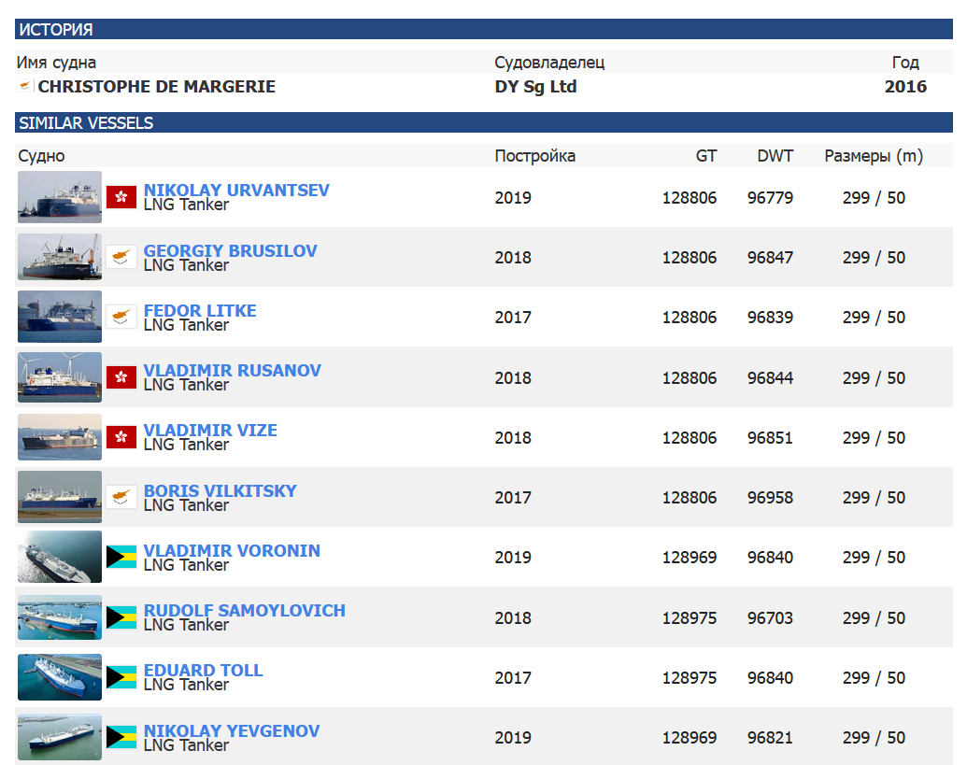Open VLADIMIR VIZE vessel details
This screenshot has width=967, height=765.
pyautogui.click(x=210, y=430)
